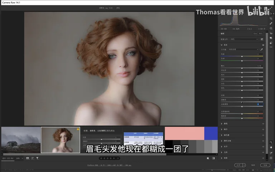Image resolution: width=275 pixels, height=172 pixels.
Task: Toggle Effects (效果) panel visibility eye
Action: 263,158
